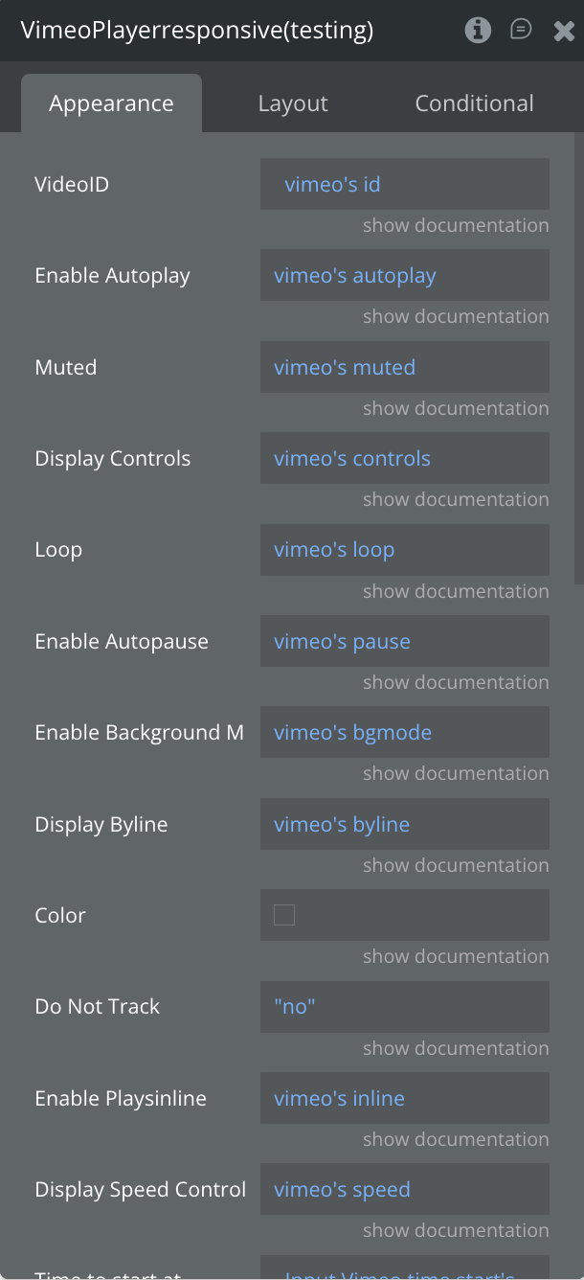Viewport: 584px width, 1280px height.
Task: Select the Conditional tab
Action: pos(474,103)
